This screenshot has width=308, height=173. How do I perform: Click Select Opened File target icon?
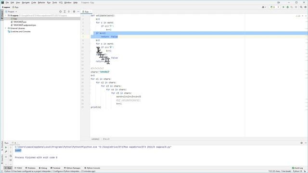(60, 12)
